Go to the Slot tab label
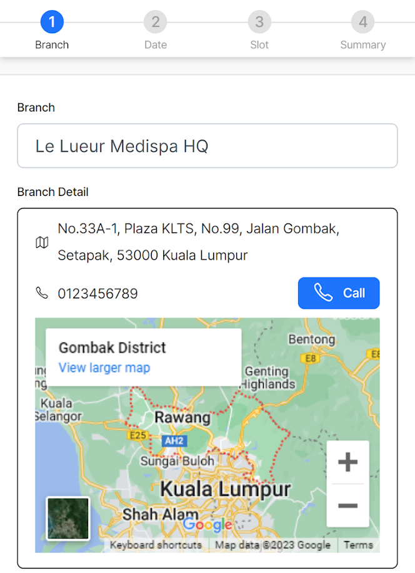The height and width of the screenshot is (573, 415). click(259, 45)
